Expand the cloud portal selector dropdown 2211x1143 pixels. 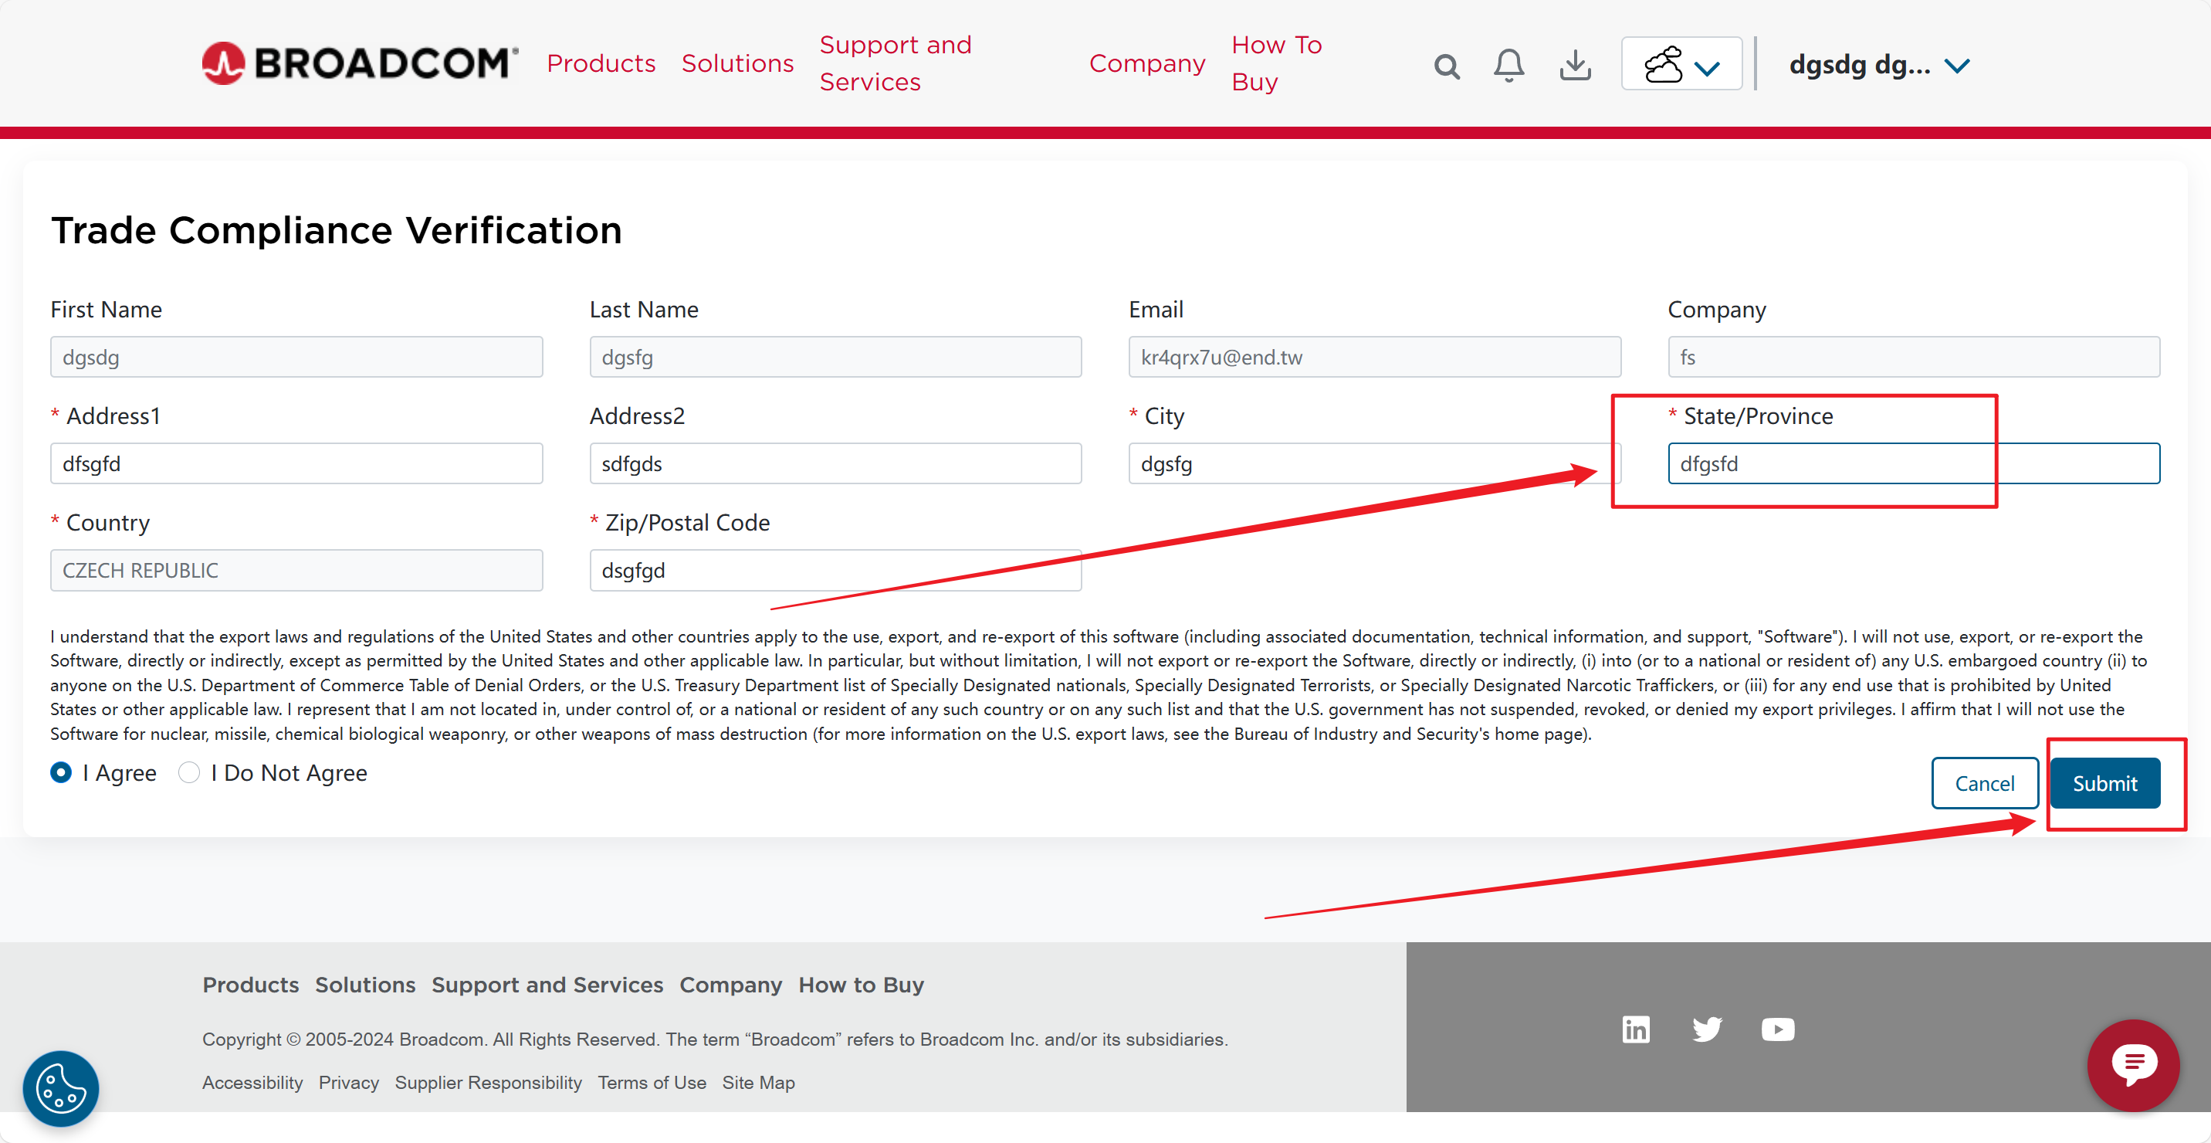click(x=1681, y=64)
